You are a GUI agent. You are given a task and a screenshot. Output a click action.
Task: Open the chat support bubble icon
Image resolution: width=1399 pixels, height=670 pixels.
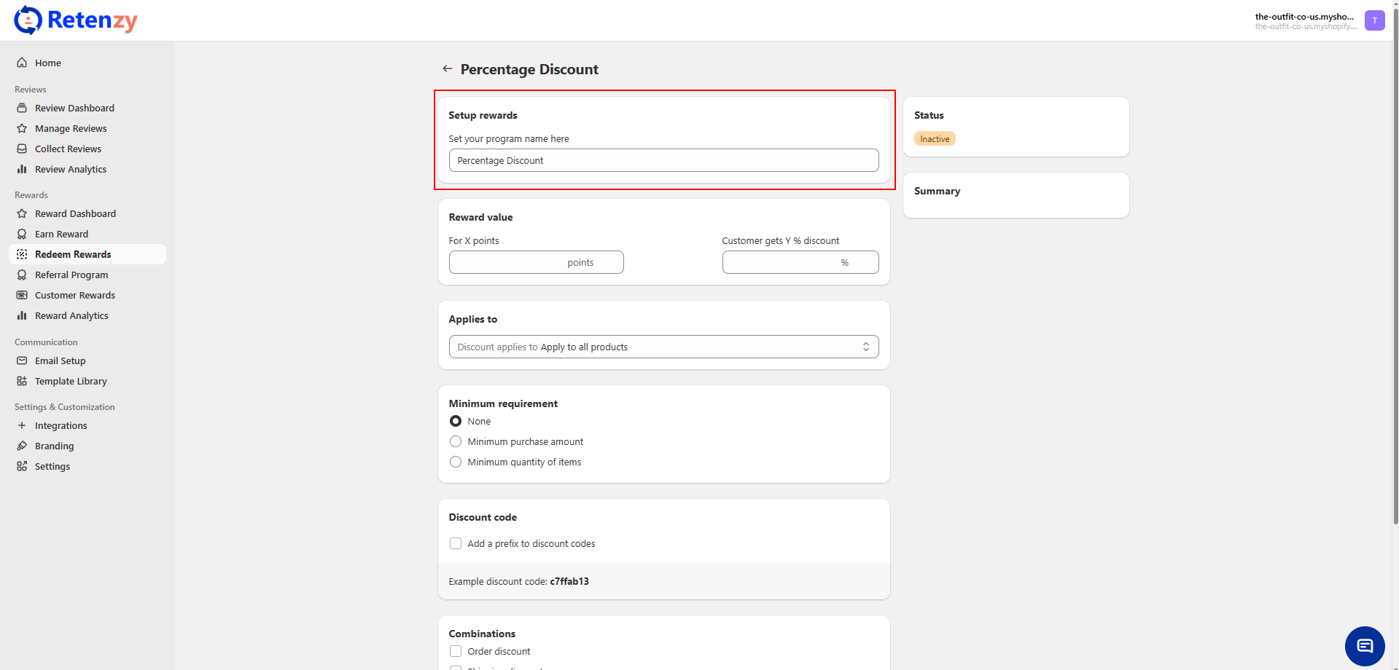(x=1364, y=645)
